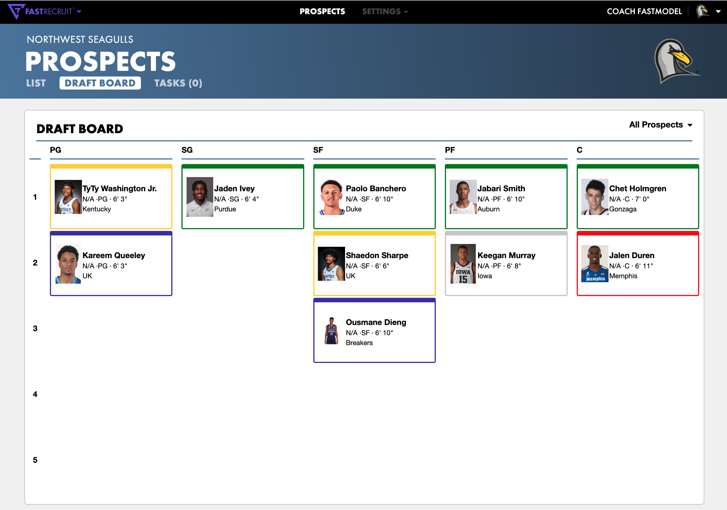The height and width of the screenshot is (510, 727).
Task: Click the seagull avatar in top bar
Action: [x=703, y=11]
